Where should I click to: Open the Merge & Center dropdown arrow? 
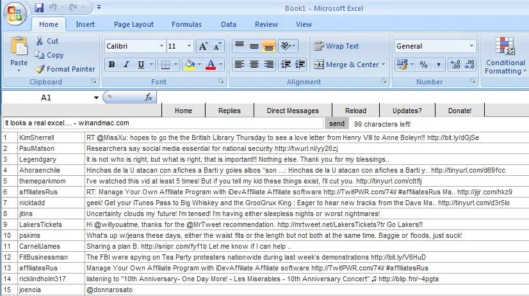383,65
